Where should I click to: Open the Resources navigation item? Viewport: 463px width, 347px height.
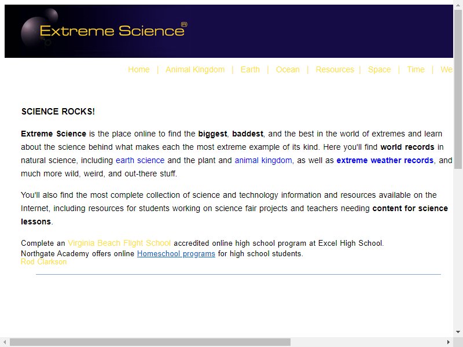(335, 69)
